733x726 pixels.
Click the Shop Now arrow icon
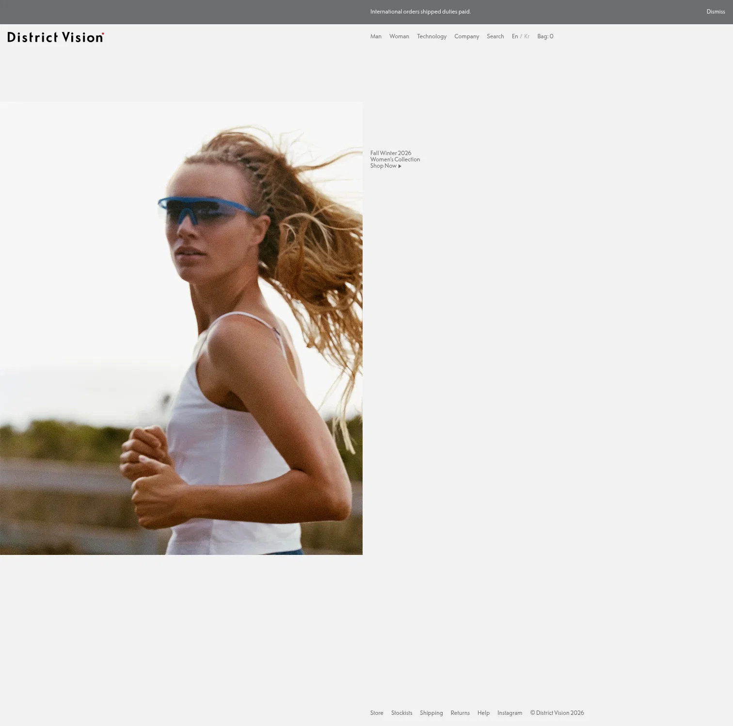(x=399, y=166)
